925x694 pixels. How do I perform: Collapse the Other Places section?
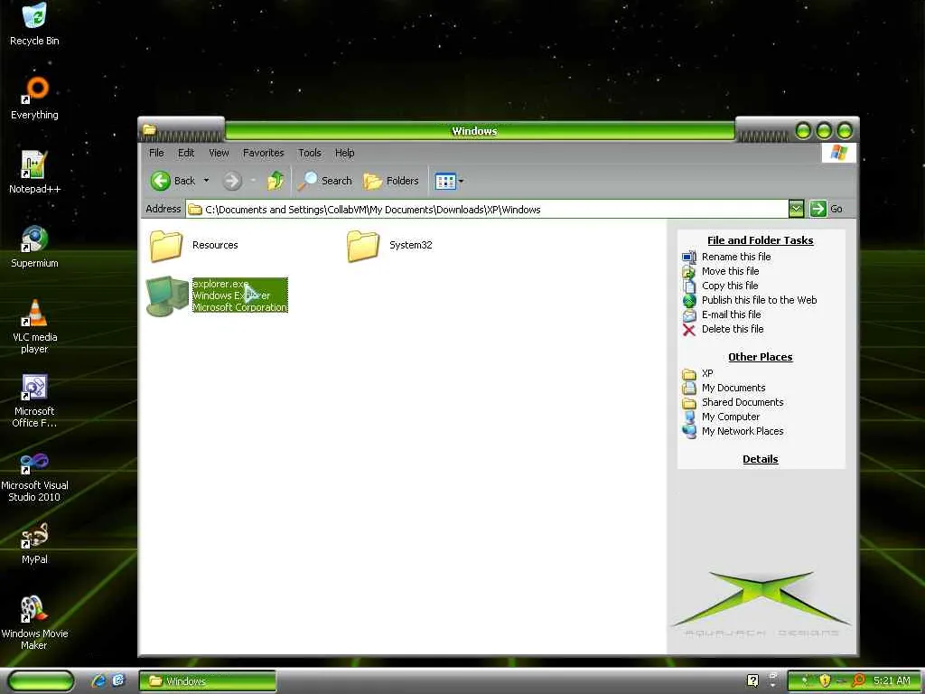tap(760, 357)
